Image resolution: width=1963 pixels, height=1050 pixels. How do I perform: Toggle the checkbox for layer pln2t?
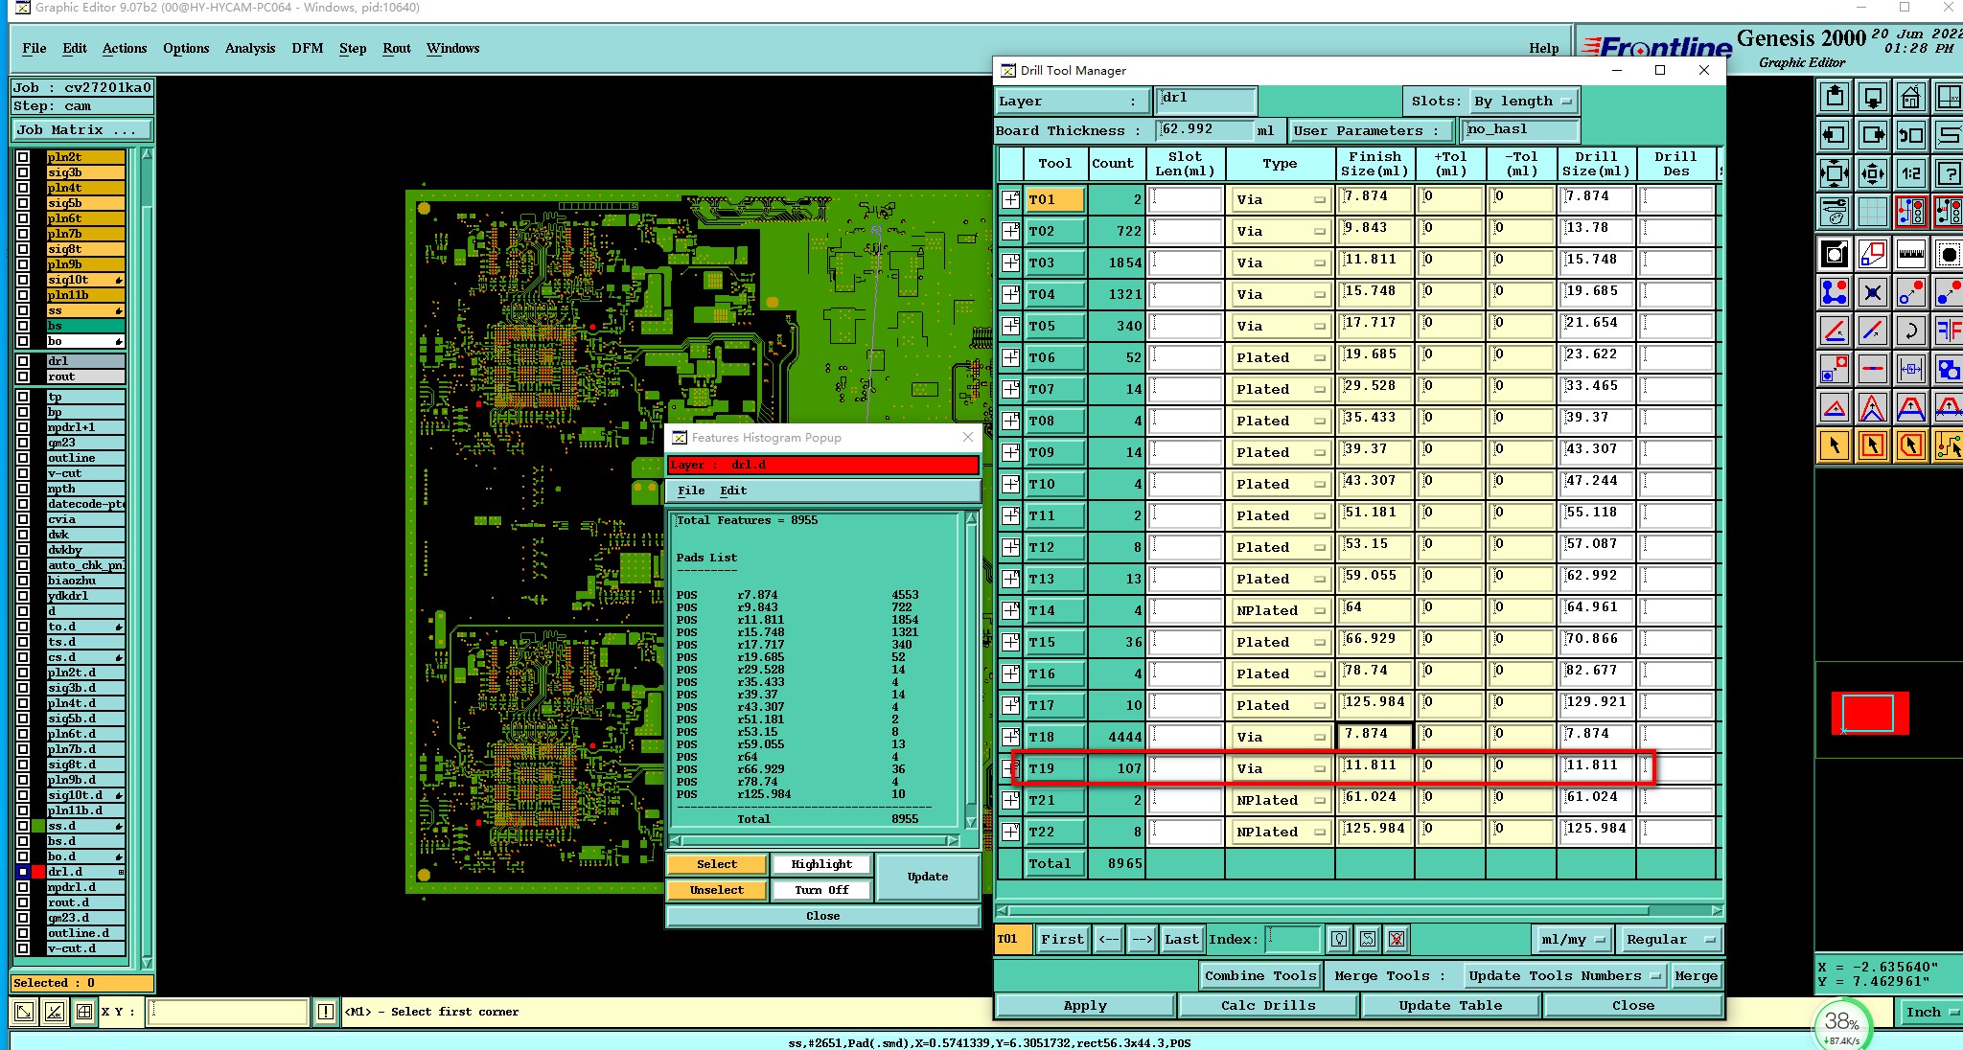pyautogui.click(x=23, y=157)
